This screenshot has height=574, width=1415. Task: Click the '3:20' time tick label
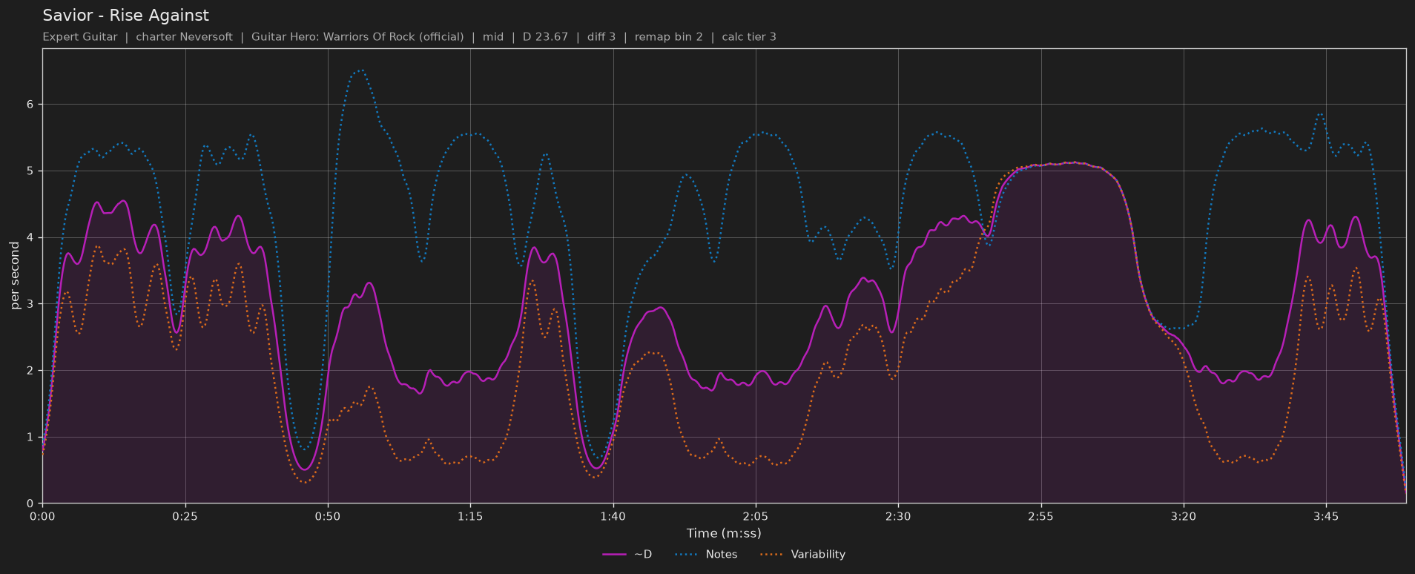pyautogui.click(x=1184, y=517)
